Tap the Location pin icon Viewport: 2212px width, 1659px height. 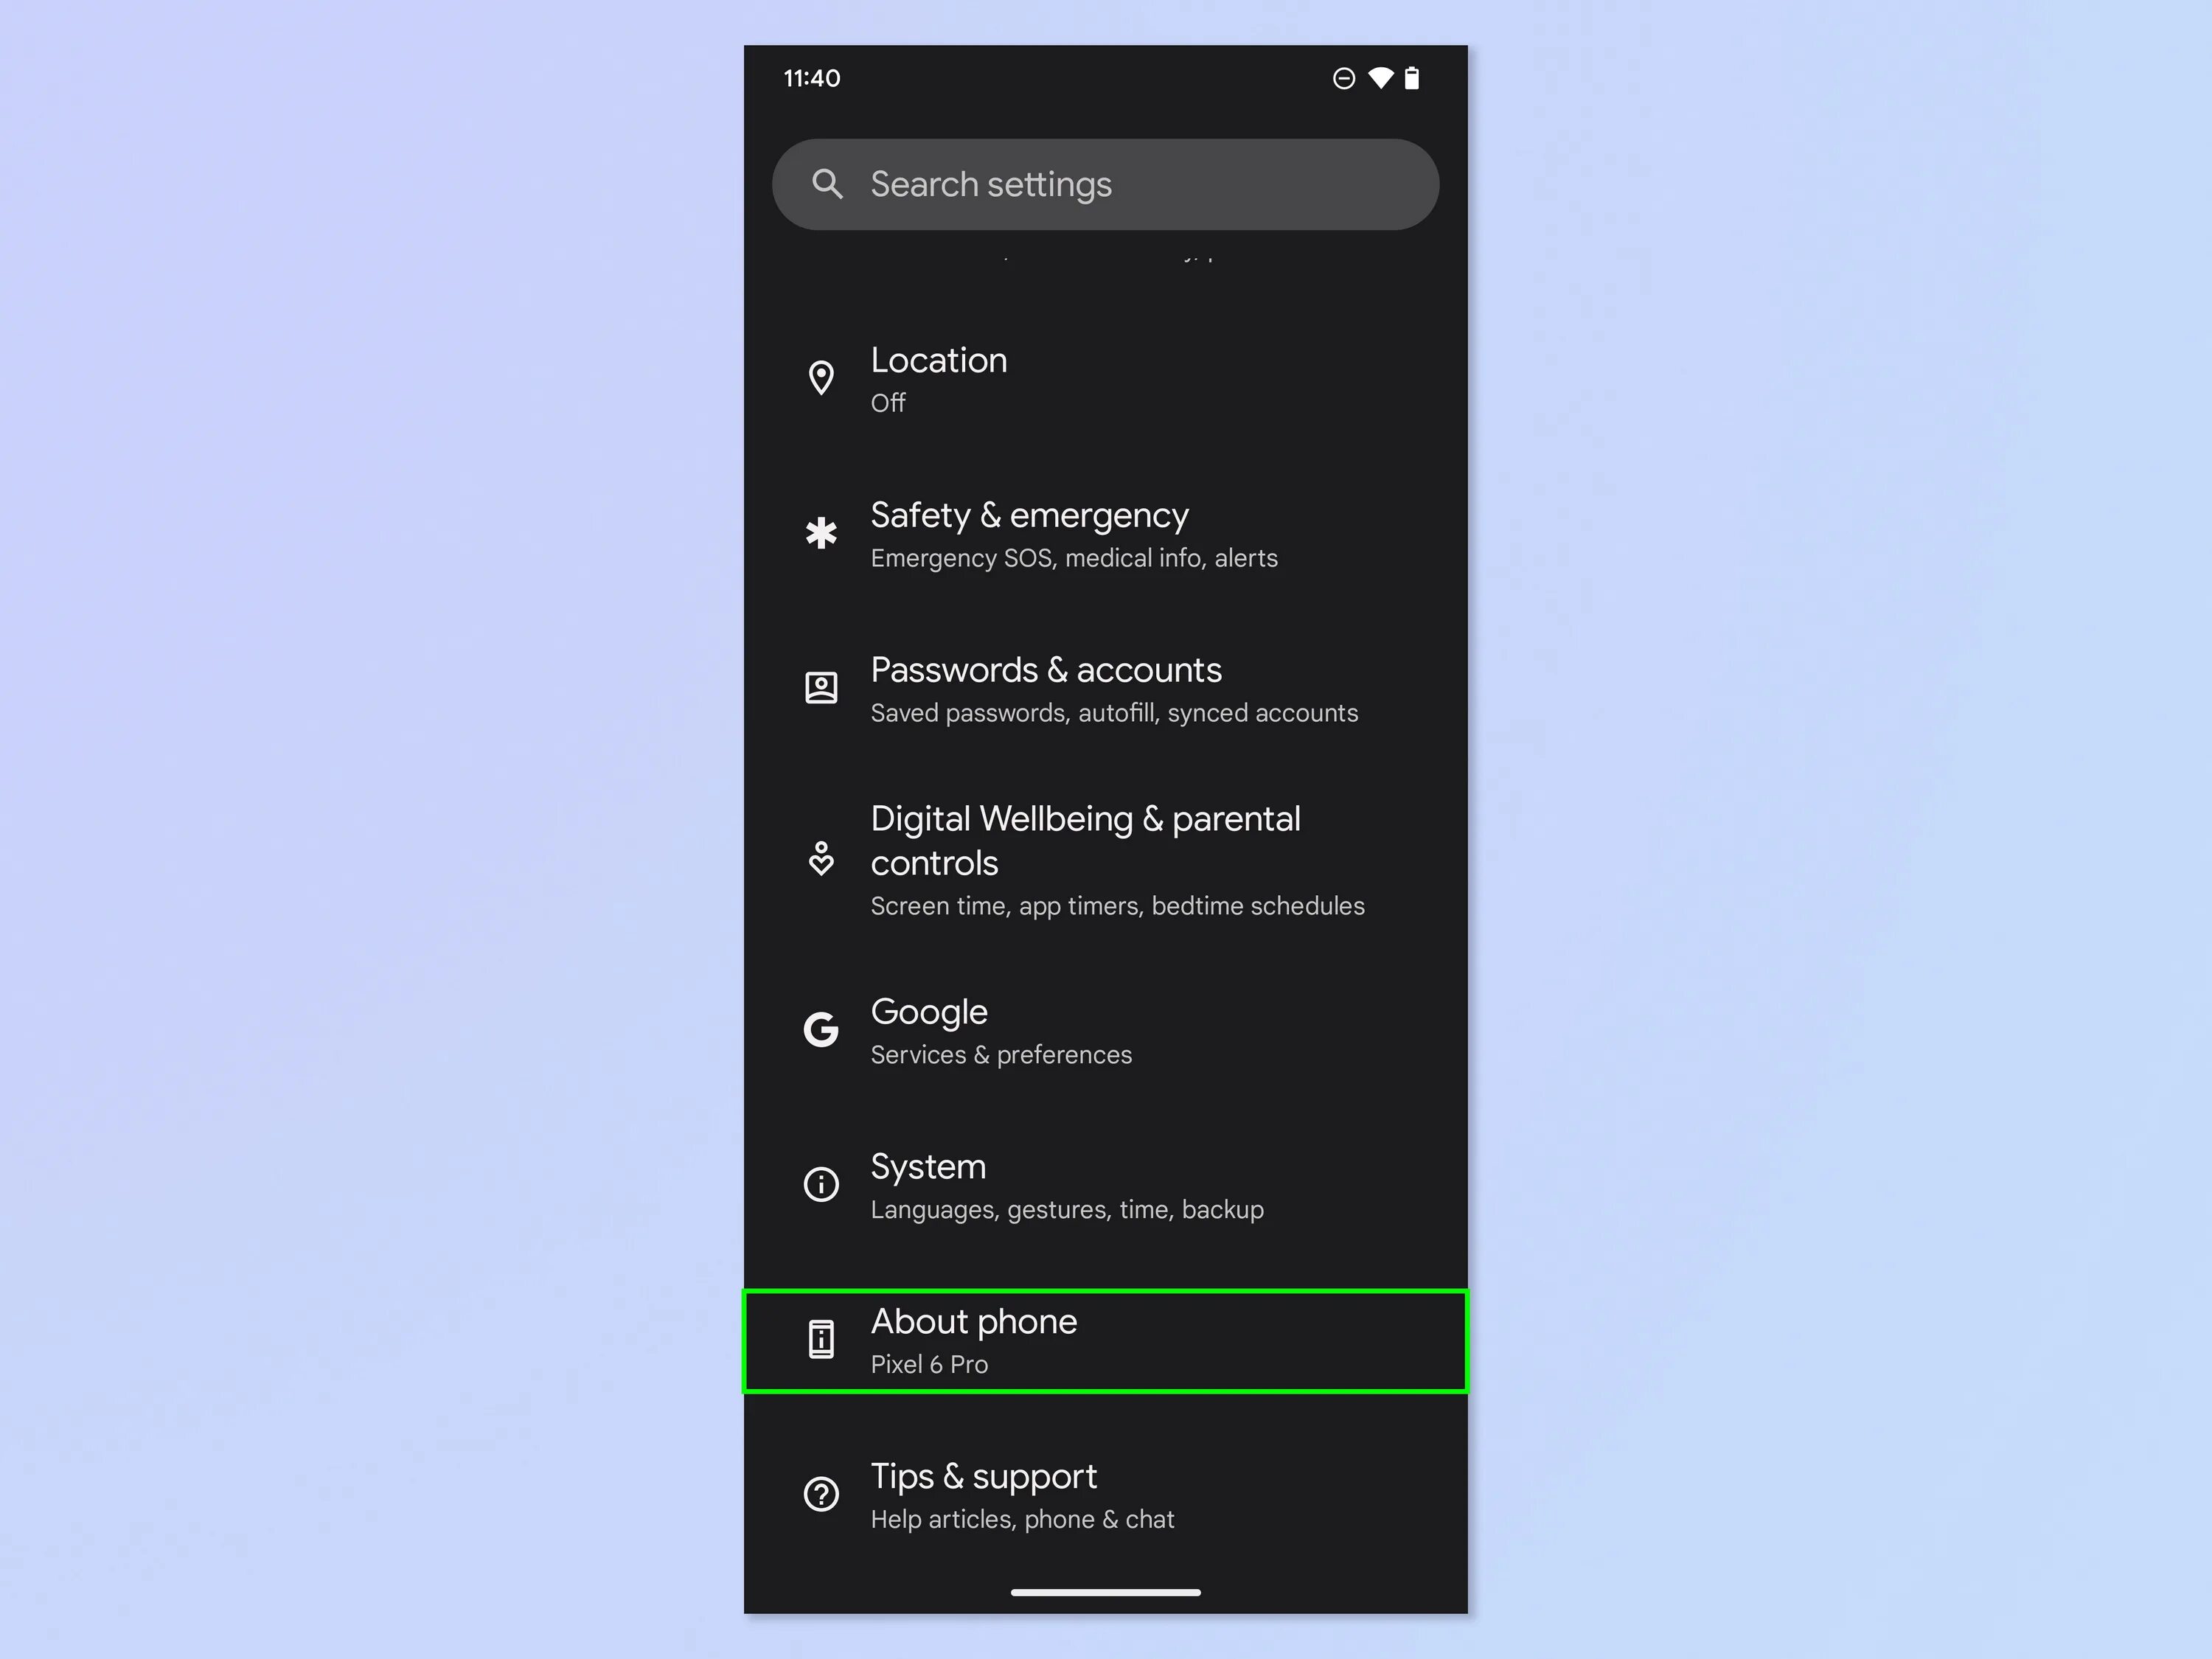[x=821, y=378]
